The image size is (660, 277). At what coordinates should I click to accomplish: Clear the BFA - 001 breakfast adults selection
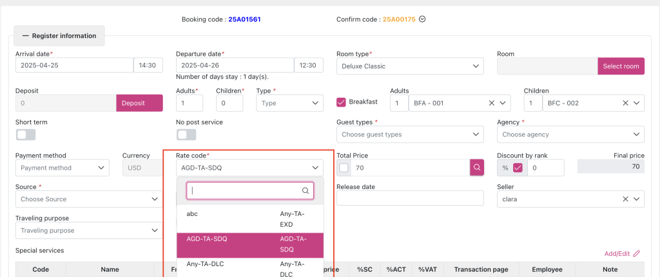click(491, 103)
